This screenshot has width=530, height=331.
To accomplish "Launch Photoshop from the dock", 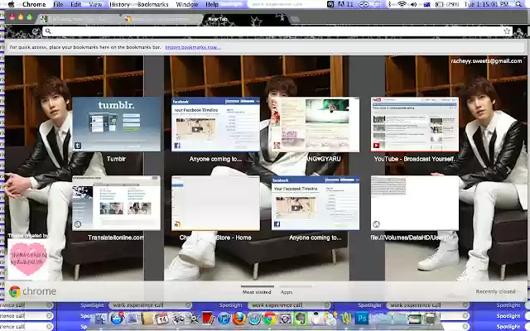I will click(361, 319).
